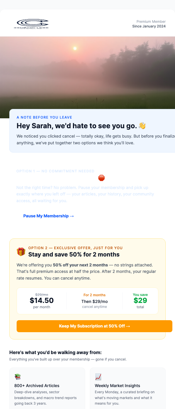Viewport: 175px width, 409px height.
Task: Click the Company Logo in the header
Action: [x=32, y=24]
